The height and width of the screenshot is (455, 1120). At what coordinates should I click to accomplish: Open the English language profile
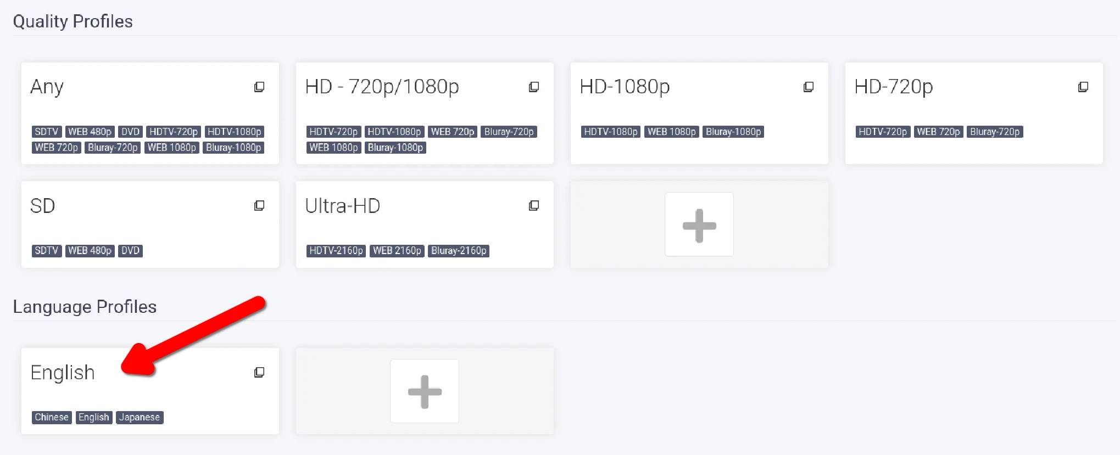(63, 373)
